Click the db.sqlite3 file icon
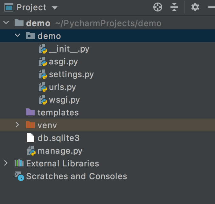Screen dimensions: 215x204 31,138
